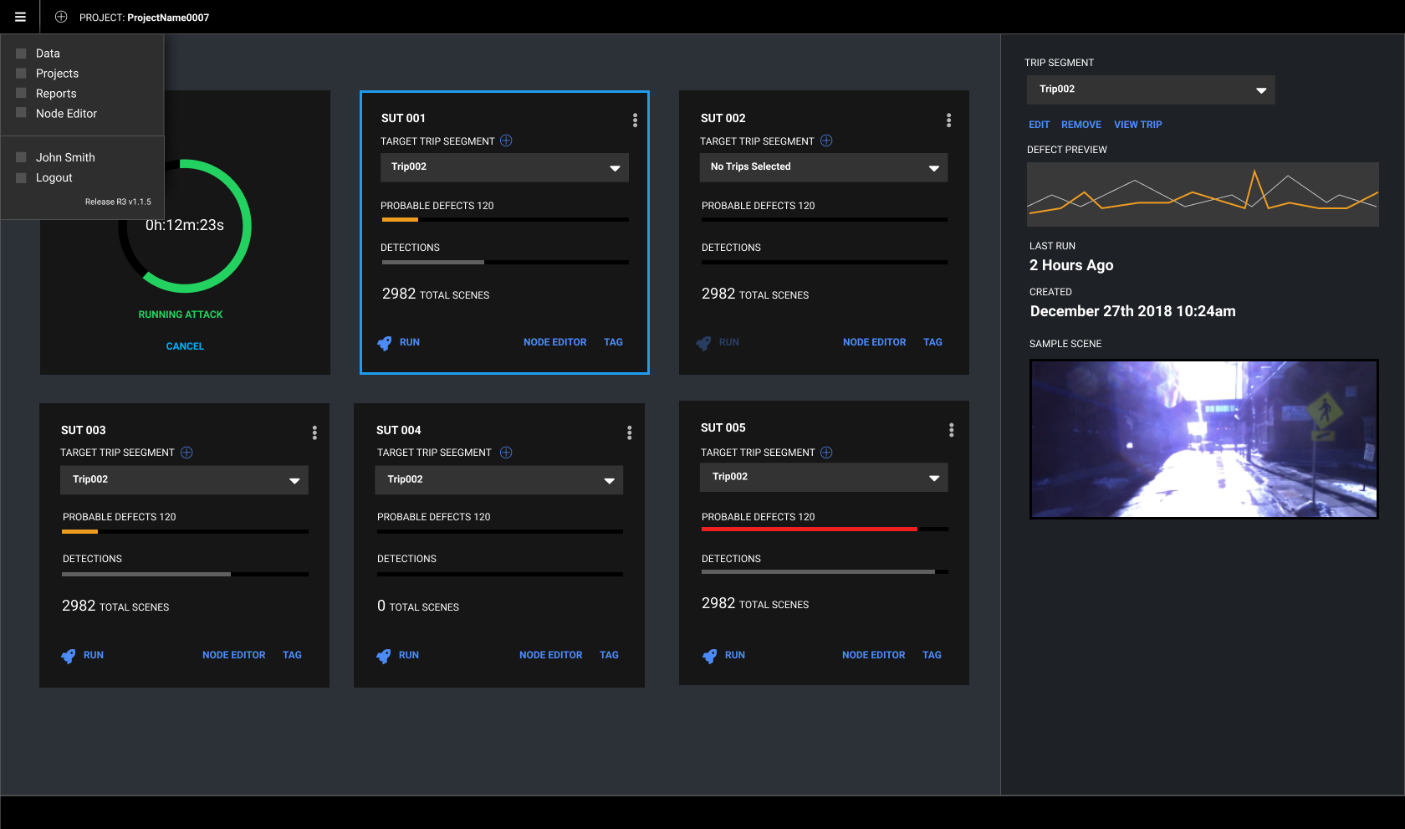Open John Smith profile menu entry
Image resolution: width=1405 pixels, height=829 pixels.
65,157
